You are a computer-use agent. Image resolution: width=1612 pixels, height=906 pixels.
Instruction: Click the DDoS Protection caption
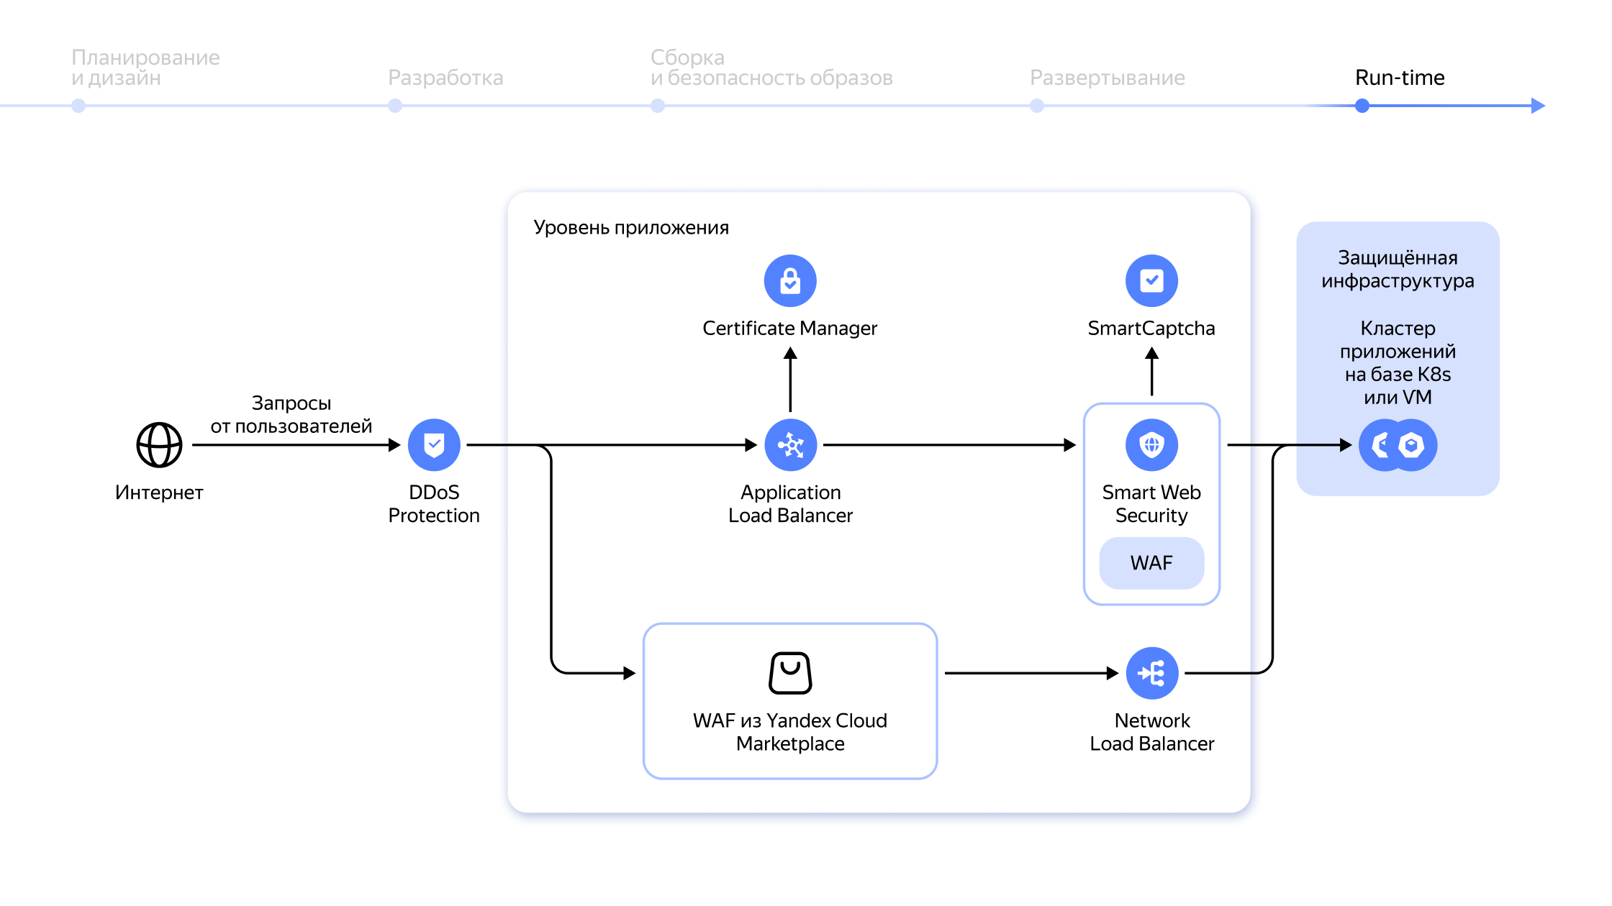pyautogui.click(x=434, y=504)
